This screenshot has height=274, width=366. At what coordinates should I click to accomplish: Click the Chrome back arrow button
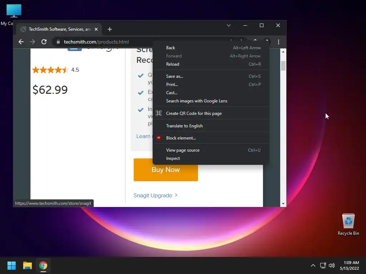click(x=21, y=42)
